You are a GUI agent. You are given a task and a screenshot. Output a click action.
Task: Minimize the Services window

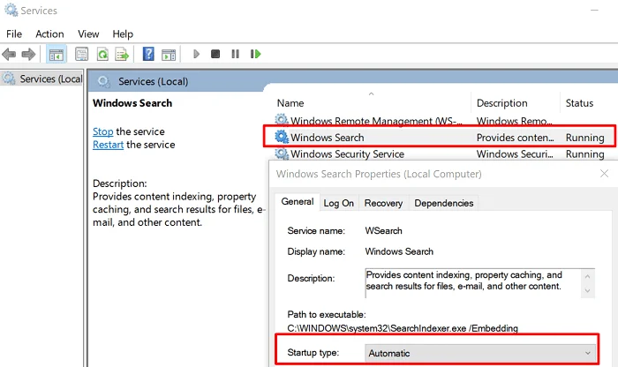[x=594, y=10]
